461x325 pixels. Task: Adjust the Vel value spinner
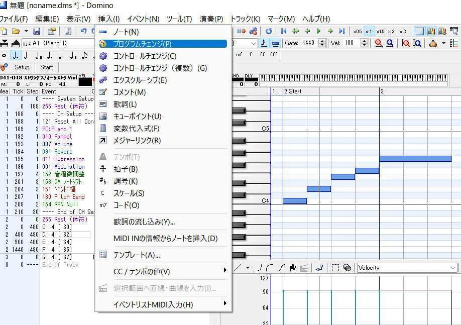[364, 43]
